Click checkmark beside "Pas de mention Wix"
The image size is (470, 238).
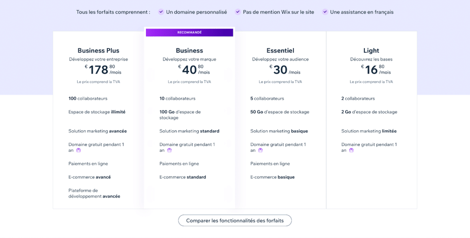point(238,12)
